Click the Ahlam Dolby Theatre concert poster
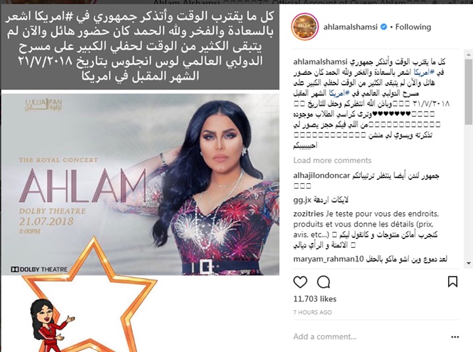473x352 pixels. click(141, 185)
